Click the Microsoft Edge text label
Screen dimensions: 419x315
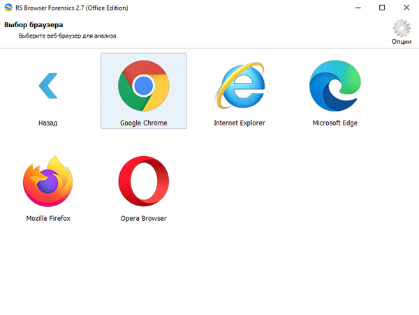(335, 123)
